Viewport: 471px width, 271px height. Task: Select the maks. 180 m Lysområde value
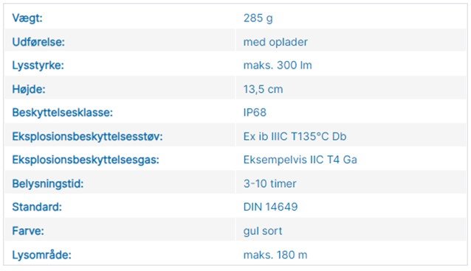pos(275,255)
